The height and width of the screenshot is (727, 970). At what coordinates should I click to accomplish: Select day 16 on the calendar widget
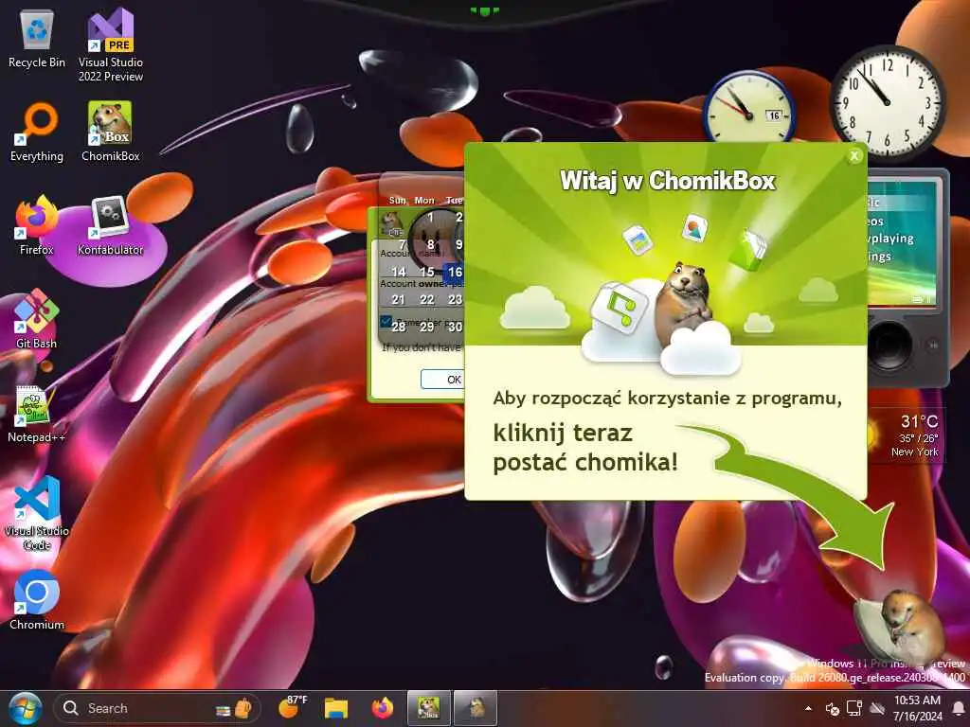(x=455, y=272)
